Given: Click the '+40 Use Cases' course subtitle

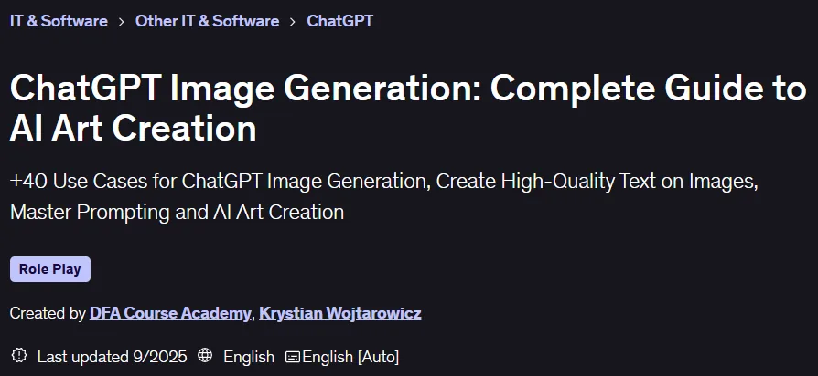Looking at the screenshot, I should pyautogui.click(x=384, y=196).
